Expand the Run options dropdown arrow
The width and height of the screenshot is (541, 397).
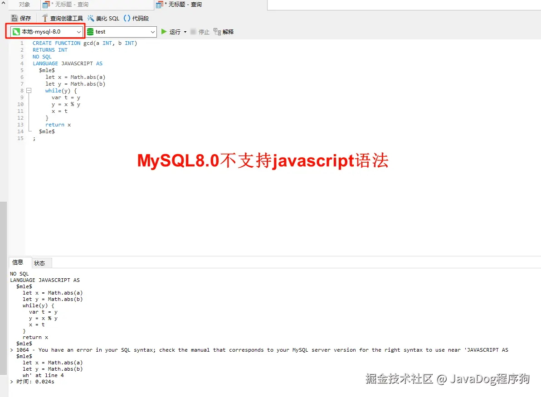(x=185, y=32)
